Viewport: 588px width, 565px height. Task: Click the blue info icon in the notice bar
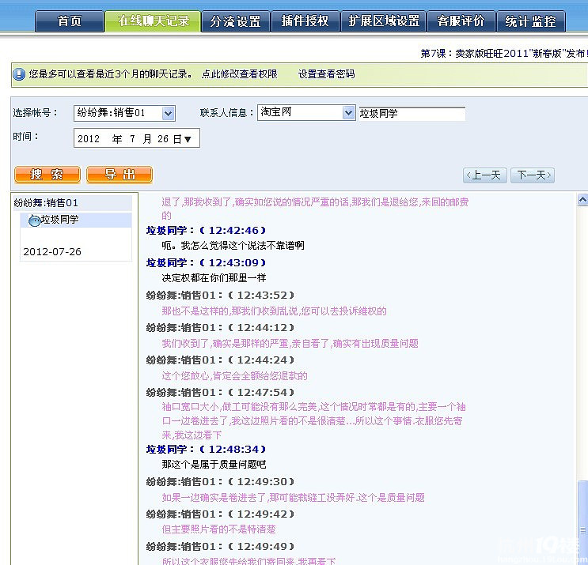pyautogui.click(x=19, y=74)
